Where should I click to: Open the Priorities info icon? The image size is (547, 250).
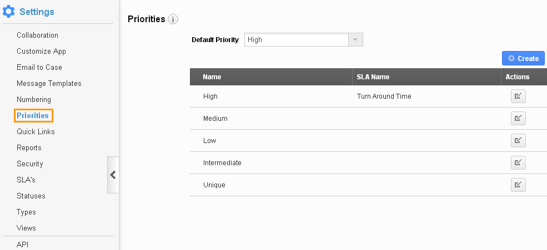[173, 19]
